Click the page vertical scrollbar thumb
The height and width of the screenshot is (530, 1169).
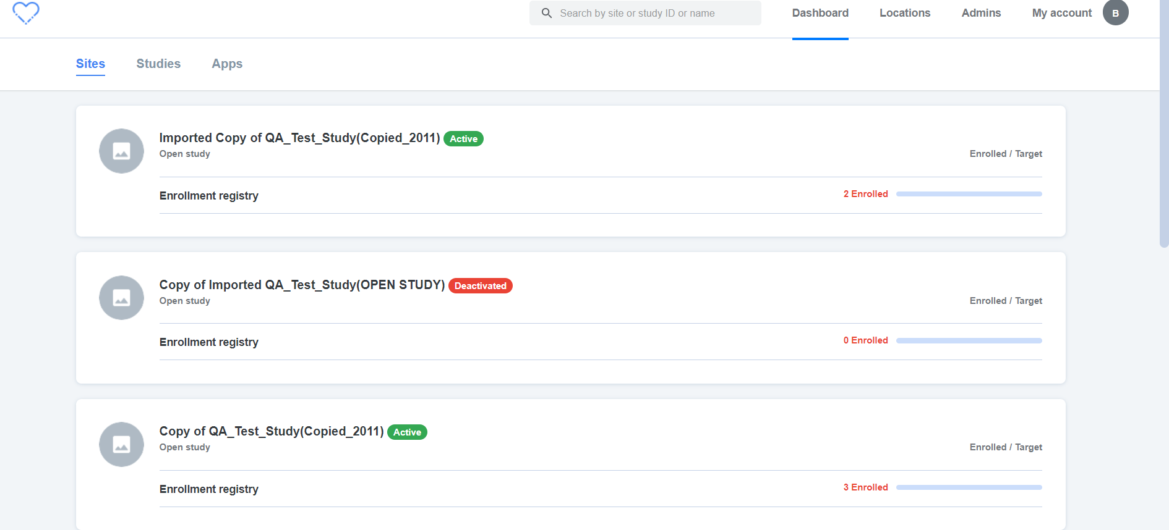(1164, 124)
